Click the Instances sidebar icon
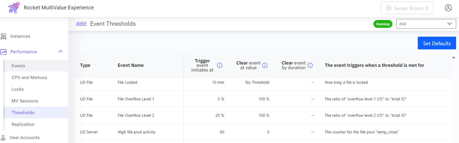The height and width of the screenshot is (143, 459). [4, 36]
